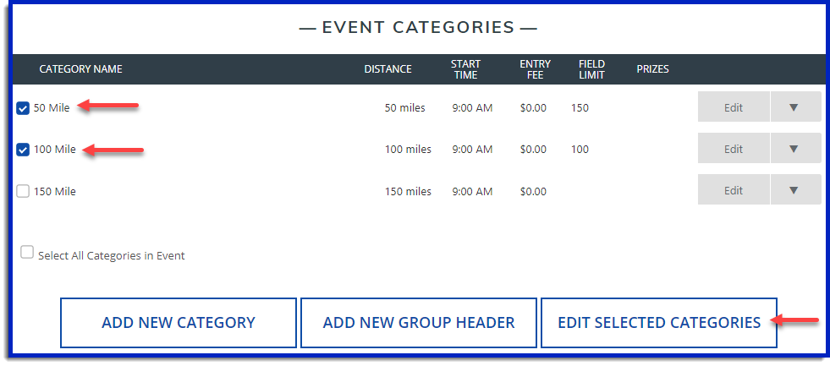Click the Prizes column header
The width and height of the screenshot is (830, 366).
[652, 69]
